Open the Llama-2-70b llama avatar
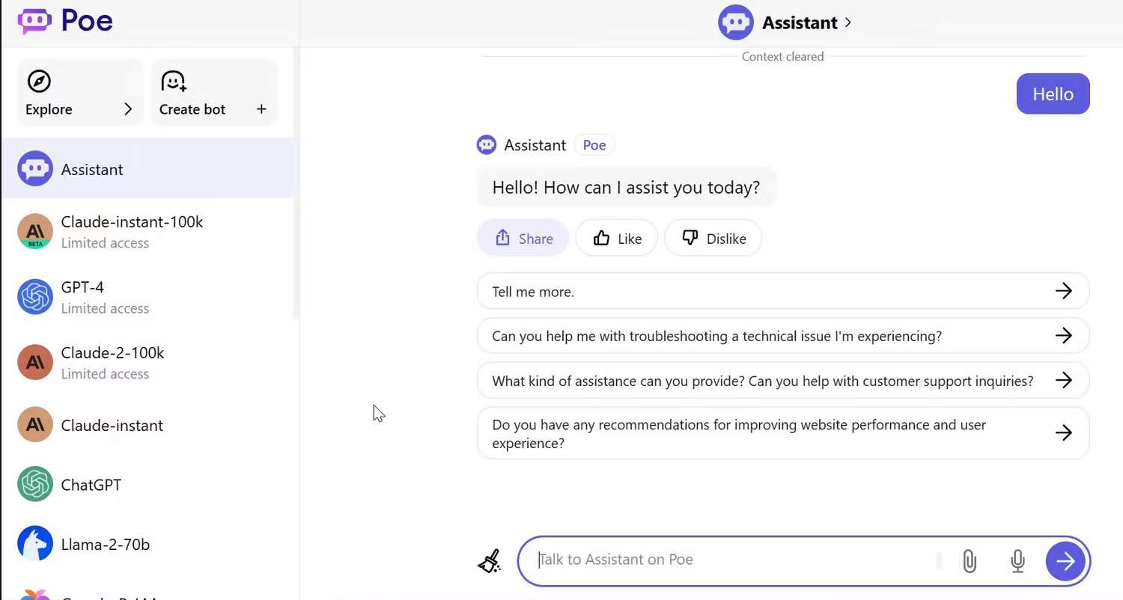Image resolution: width=1123 pixels, height=600 pixels. (35, 544)
